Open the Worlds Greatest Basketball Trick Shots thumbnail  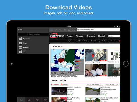[x=93, y=100]
